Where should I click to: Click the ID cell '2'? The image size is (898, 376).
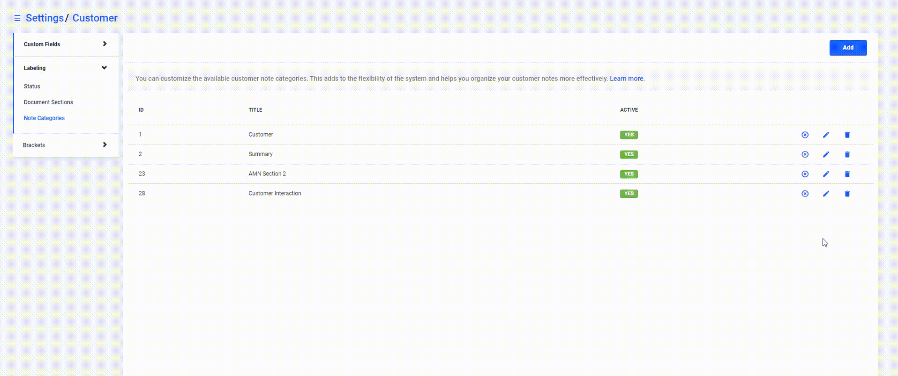[x=140, y=154]
